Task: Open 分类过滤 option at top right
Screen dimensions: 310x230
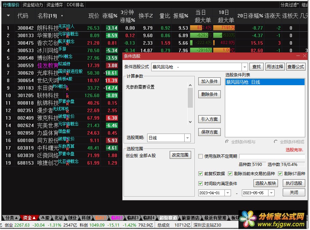Action: [x=290, y=5]
